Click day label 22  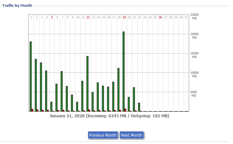pyautogui.click(x=140, y=17)
